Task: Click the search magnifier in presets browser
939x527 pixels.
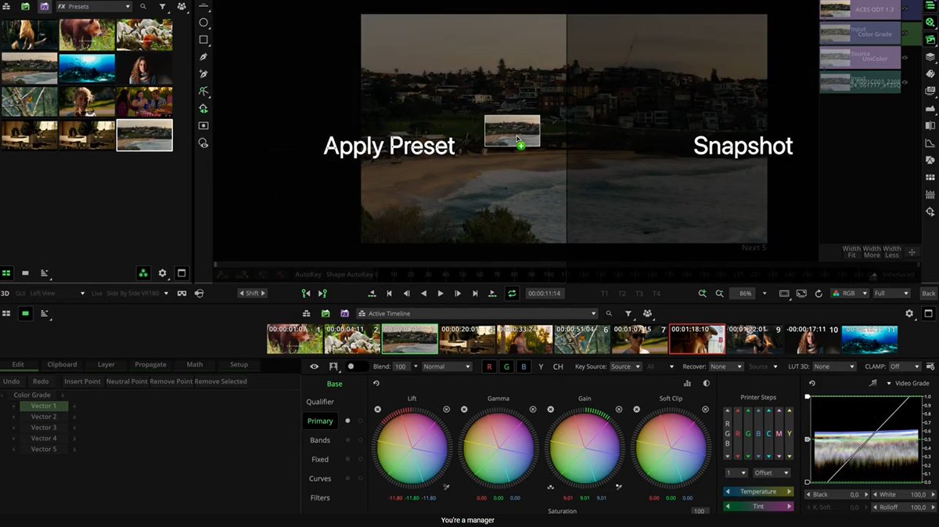Action: 143,6
